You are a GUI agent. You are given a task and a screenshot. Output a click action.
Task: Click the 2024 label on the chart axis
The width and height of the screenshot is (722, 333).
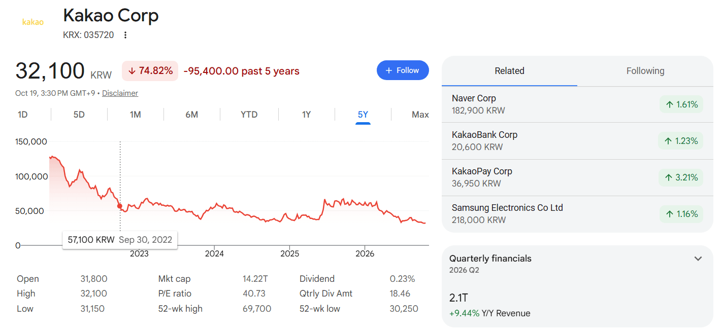click(x=214, y=253)
